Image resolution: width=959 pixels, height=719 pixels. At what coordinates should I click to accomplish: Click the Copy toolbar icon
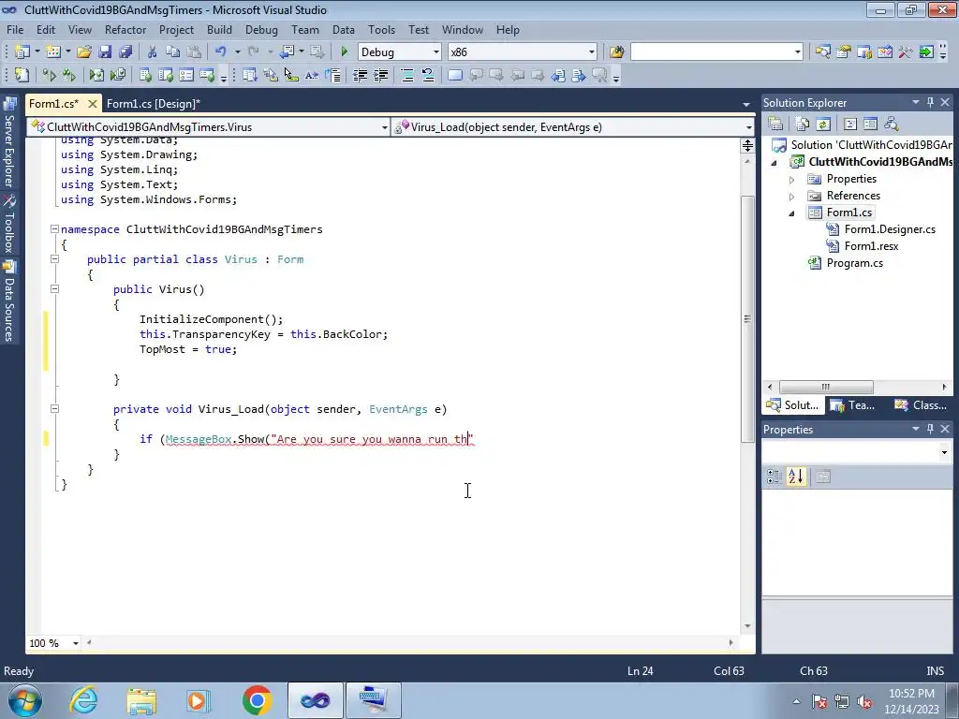173,52
